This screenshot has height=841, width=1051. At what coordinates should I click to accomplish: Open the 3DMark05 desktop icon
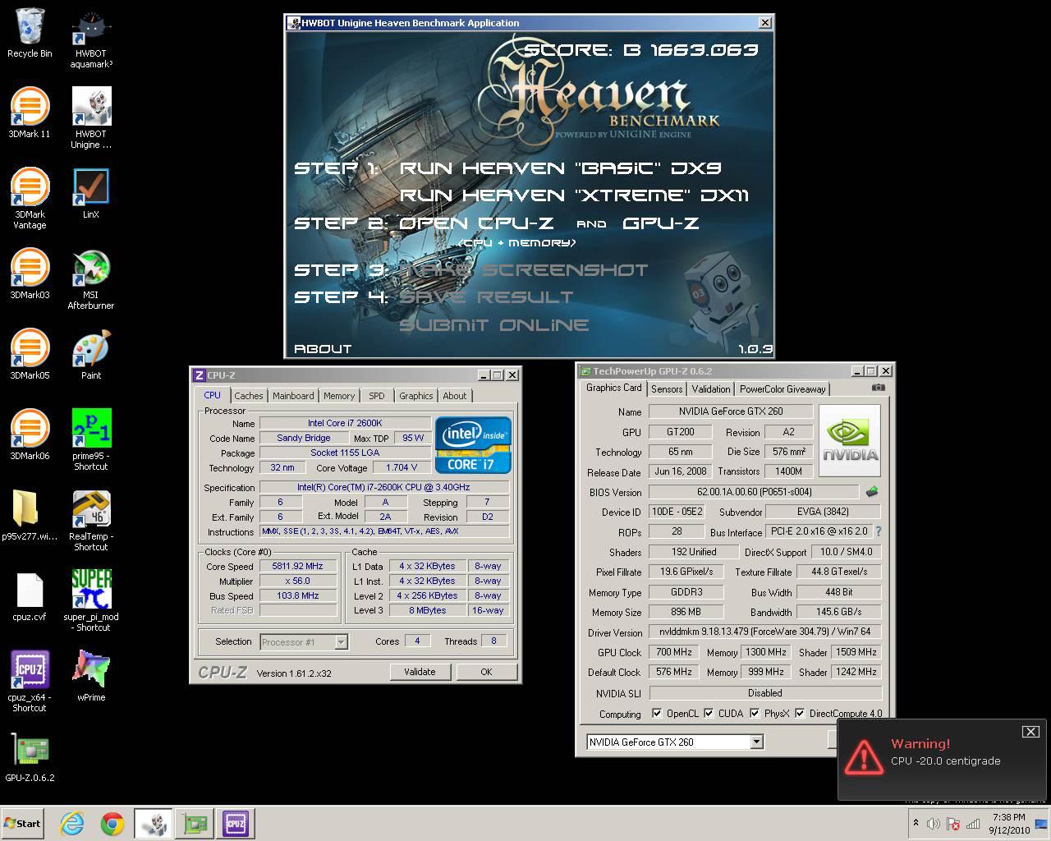30,354
